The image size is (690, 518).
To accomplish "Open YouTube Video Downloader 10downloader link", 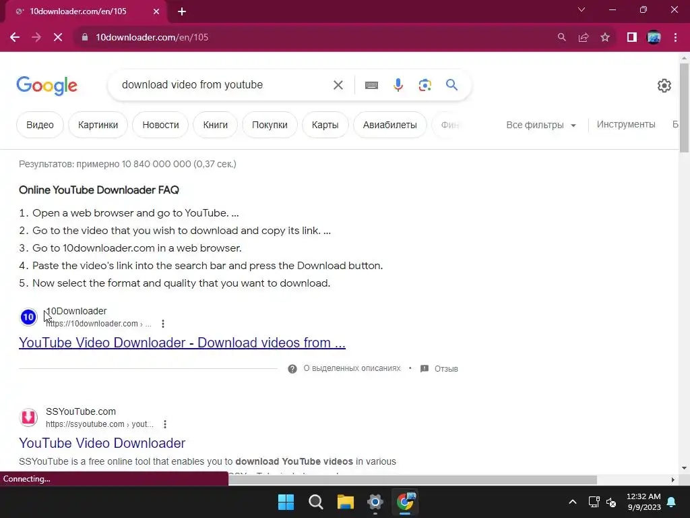I will click(x=182, y=342).
